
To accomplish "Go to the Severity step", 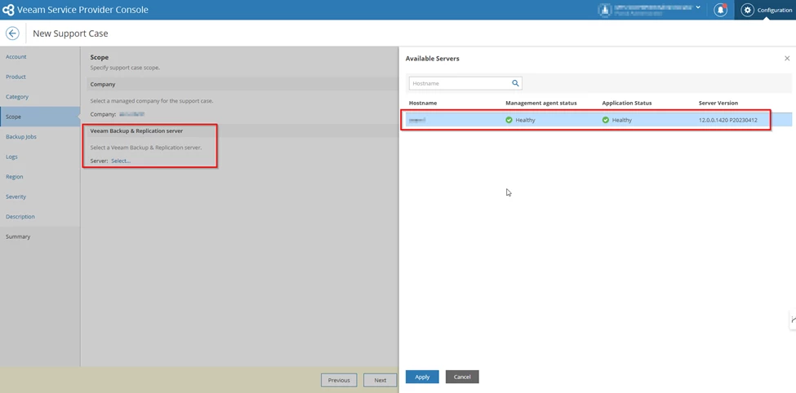I will click(16, 196).
